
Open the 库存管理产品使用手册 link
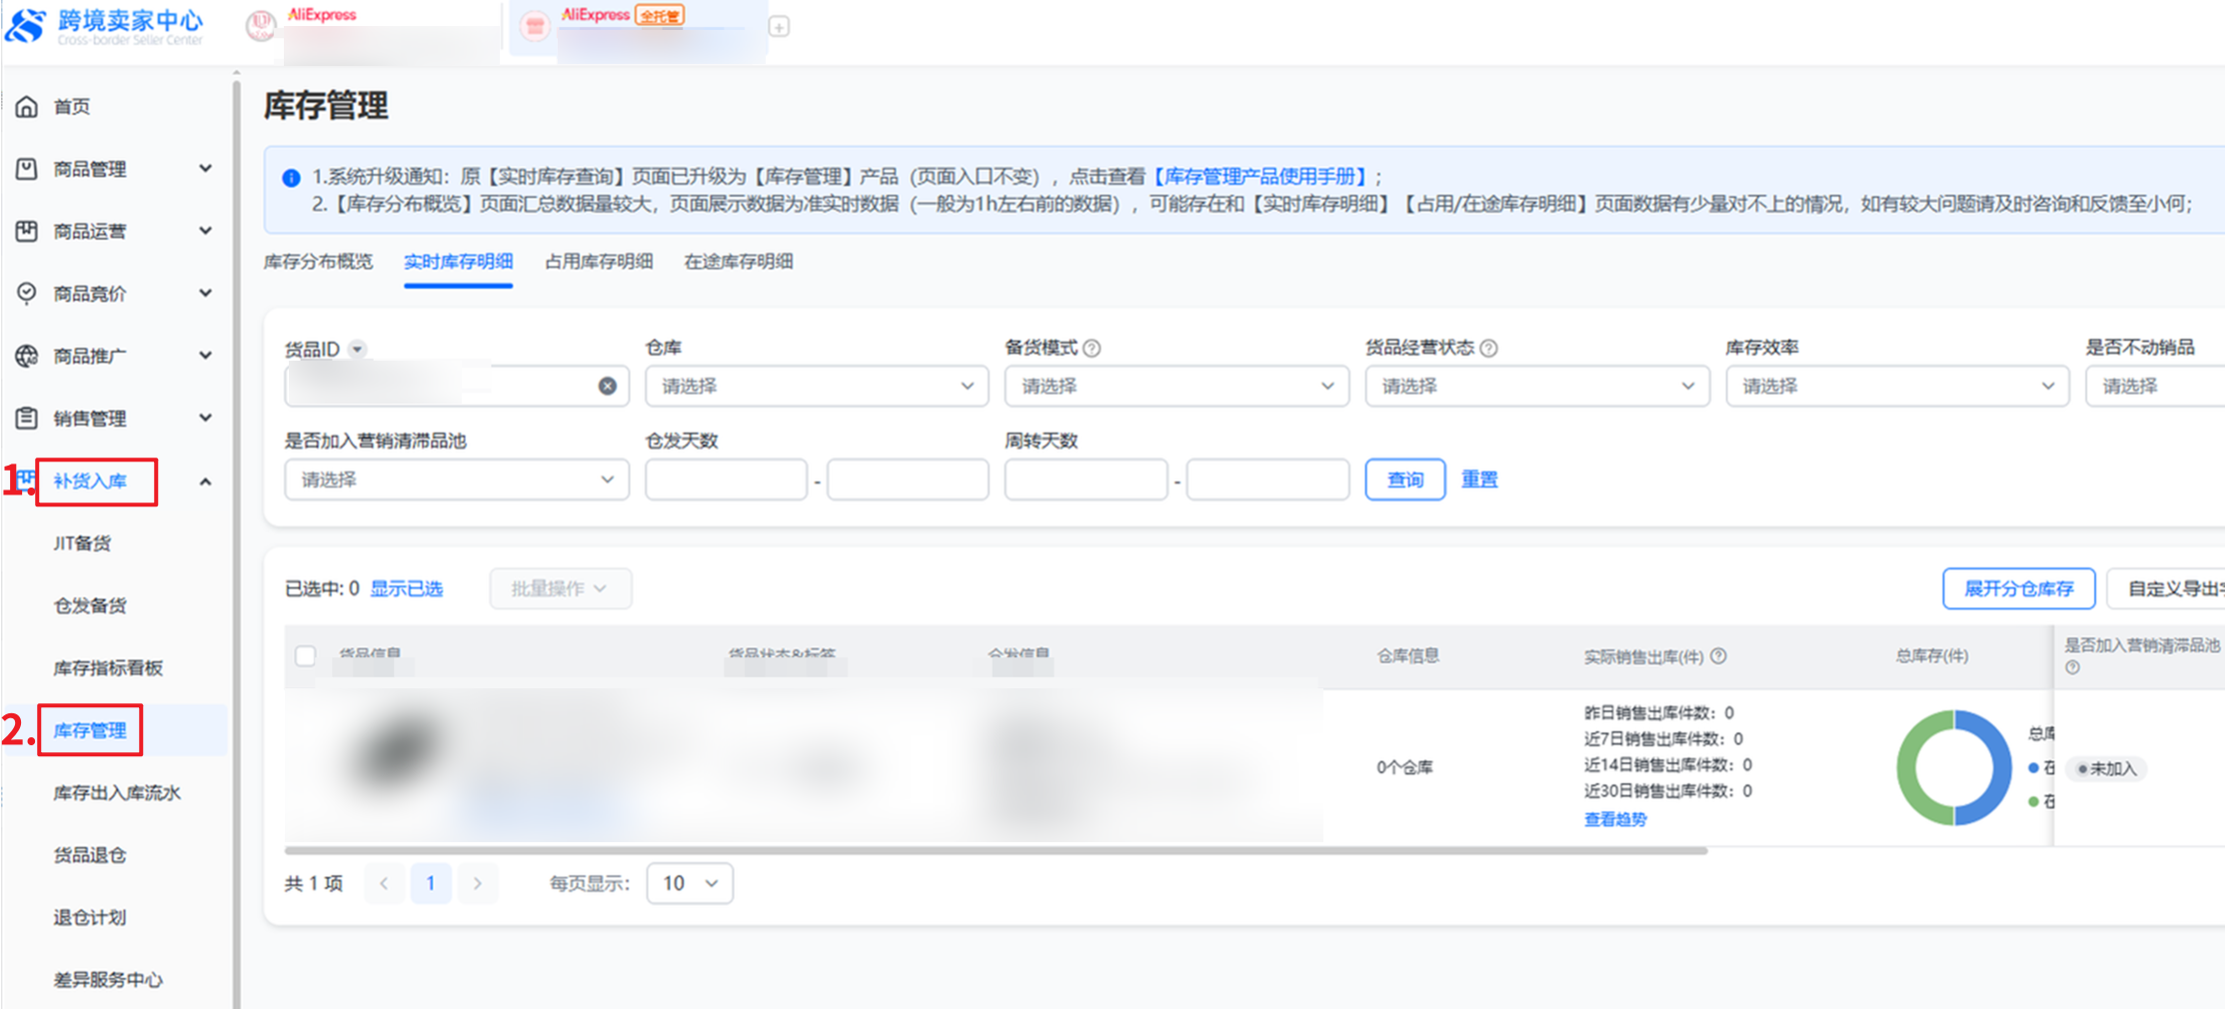click(x=1259, y=177)
